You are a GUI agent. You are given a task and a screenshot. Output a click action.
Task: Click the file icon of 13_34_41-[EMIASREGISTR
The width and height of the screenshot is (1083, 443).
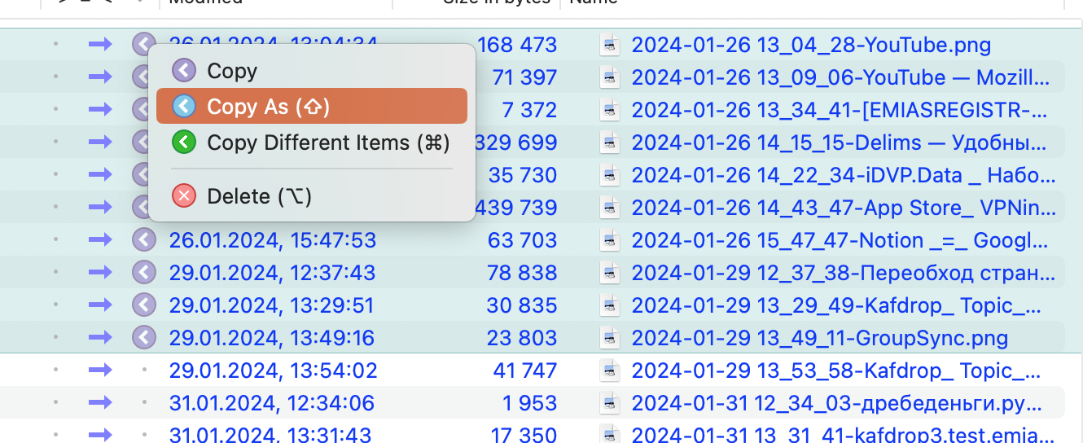[x=610, y=110]
